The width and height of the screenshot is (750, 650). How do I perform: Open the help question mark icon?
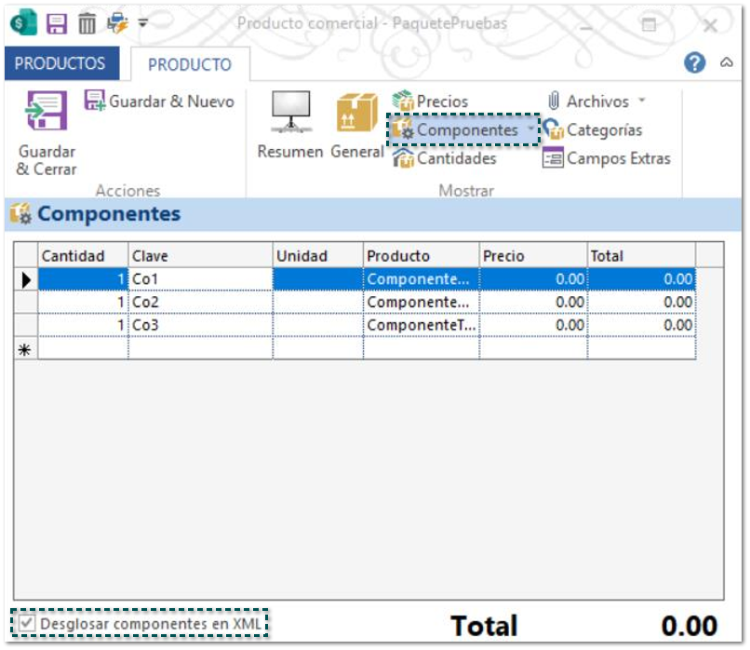(x=694, y=62)
